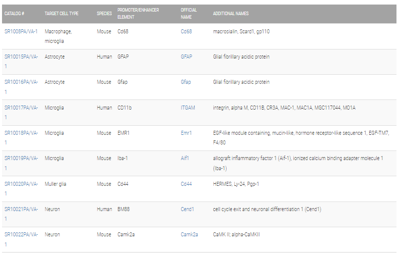Screen dimensions: 398x253
Task: Open catalog link SR10015PA/VA-1
Action: (21, 61)
